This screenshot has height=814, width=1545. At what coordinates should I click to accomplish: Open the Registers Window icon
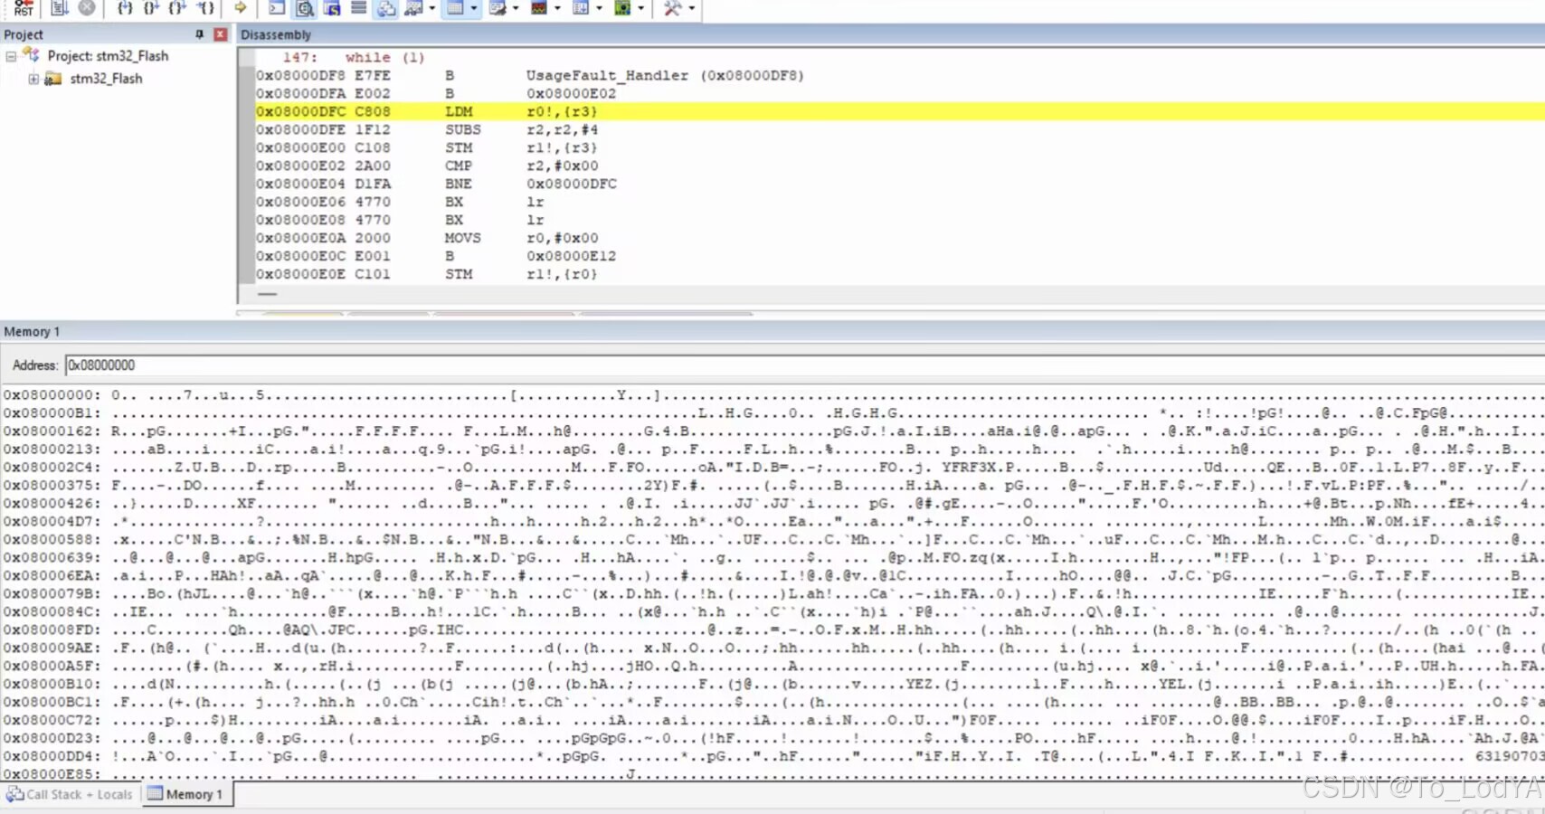point(359,8)
